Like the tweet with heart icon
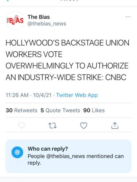The width and height of the screenshot is (137, 182). (84, 126)
